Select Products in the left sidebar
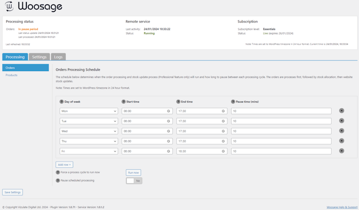The width and height of the screenshot is (359, 210). coord(11,75)
